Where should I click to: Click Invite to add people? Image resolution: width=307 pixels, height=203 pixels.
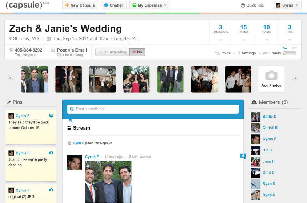click(x=223, y=53)
